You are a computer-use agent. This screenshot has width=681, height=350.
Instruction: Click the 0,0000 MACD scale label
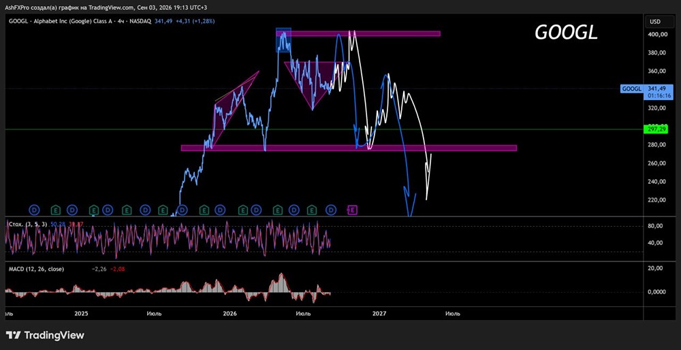(x=658, y=292)
